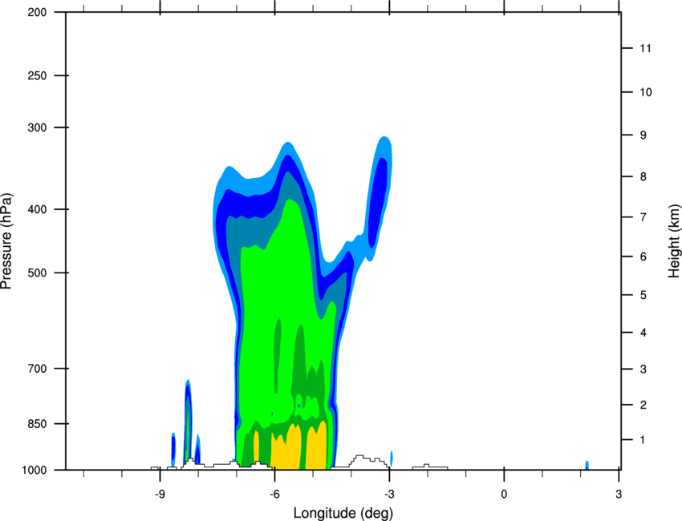
Task: Select the 300 pressure tick label
Action: point(37,127)
